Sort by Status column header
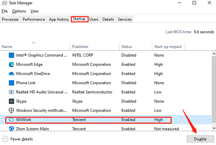This screenshot has width=216, height=145. 127,47
